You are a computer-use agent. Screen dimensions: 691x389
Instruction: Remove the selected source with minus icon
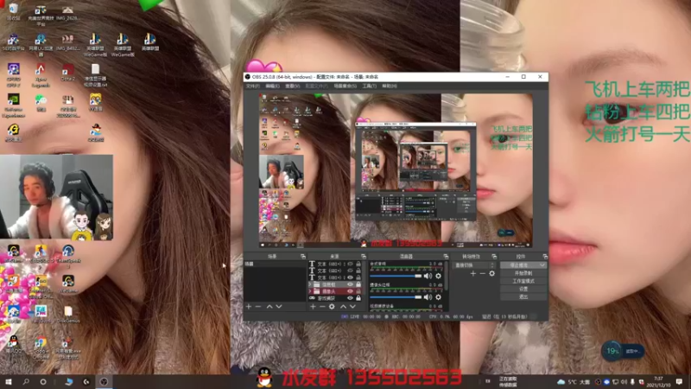[x=322, y=307]
